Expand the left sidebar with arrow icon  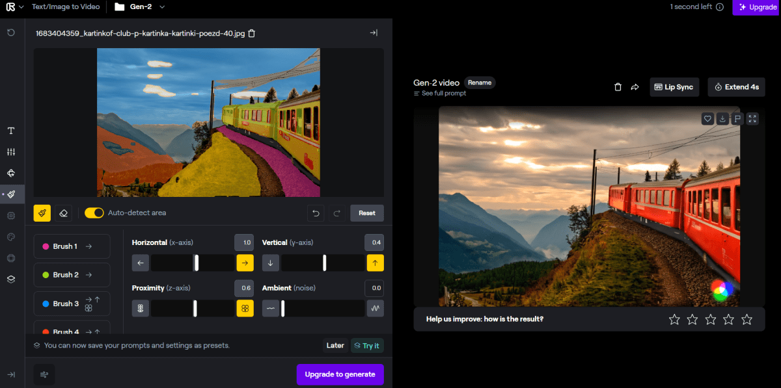point(11,374)
